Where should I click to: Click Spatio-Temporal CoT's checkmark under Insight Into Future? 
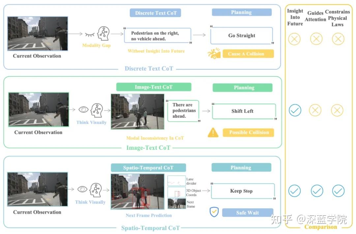tap(294, 191)
